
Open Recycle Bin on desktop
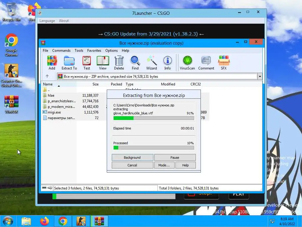12,12
